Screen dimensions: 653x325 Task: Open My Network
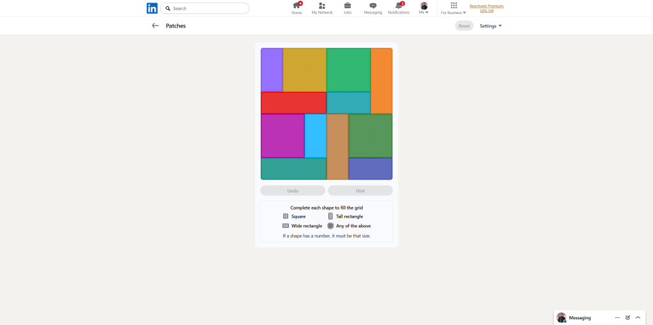pyautogui.click(x=322, y=8)
